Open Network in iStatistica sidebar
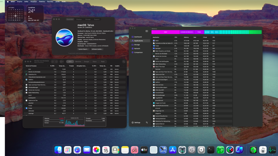Screen dimensions: 278x156 click(x=136, y=49)
